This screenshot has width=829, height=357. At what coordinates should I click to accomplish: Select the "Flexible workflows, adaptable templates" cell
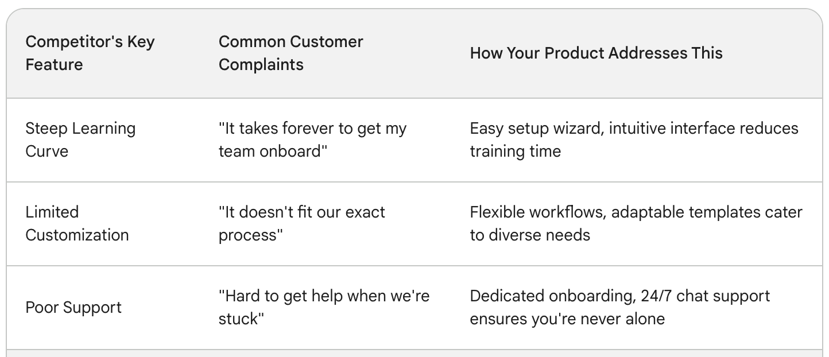point(636,223)
